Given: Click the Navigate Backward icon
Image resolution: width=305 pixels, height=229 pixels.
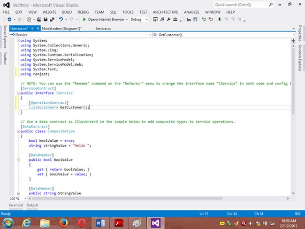Looking at the screenshot, I should (x=10, y=20).
